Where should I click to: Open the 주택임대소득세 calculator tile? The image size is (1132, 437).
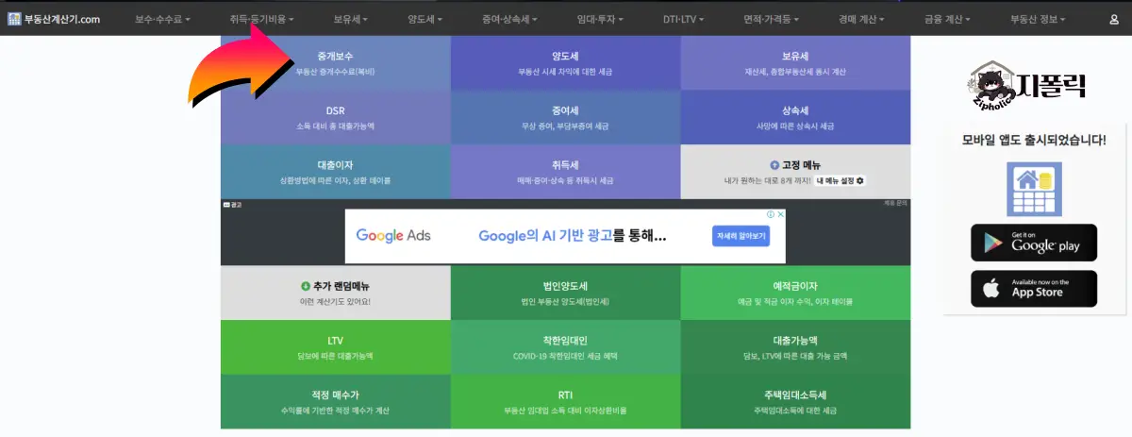[x=795, y=402]
